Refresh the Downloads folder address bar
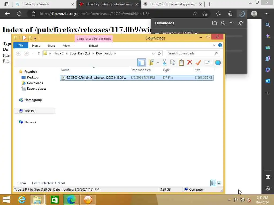274x205 pixels. click(x=159, y=53)
